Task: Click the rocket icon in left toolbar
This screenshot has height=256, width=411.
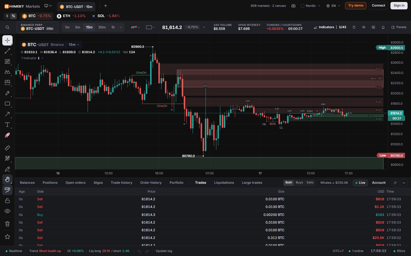Action: [7, 135]
